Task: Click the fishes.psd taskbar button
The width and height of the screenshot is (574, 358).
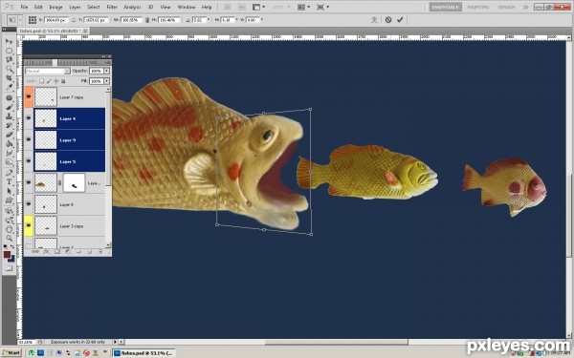Action: tap(143, 353)
